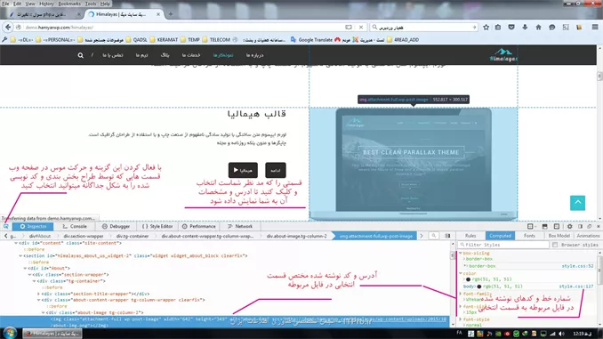
Task: Open the Firefox hamburger menu
Action: (x=595, y=28)
